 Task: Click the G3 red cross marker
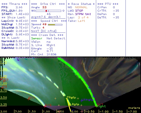[x=2, y=88]
